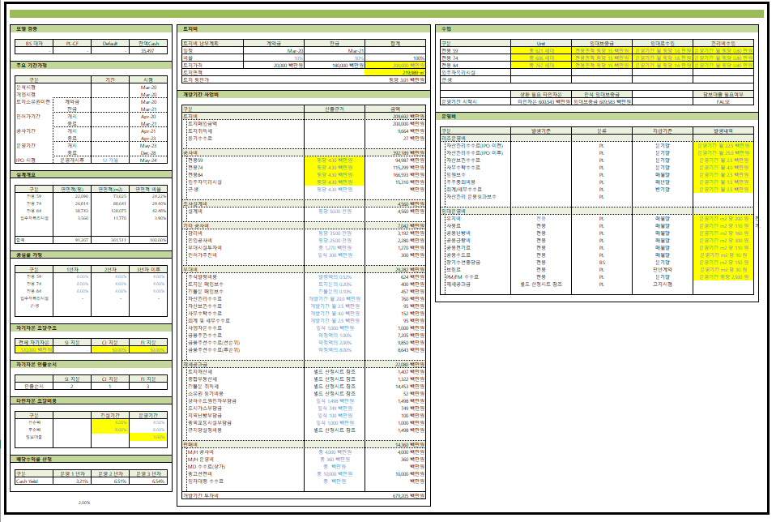Select the Dec-28 date cell
Image resolution: width=776 pixels, height=522 pixels.
tap(148, 153)
